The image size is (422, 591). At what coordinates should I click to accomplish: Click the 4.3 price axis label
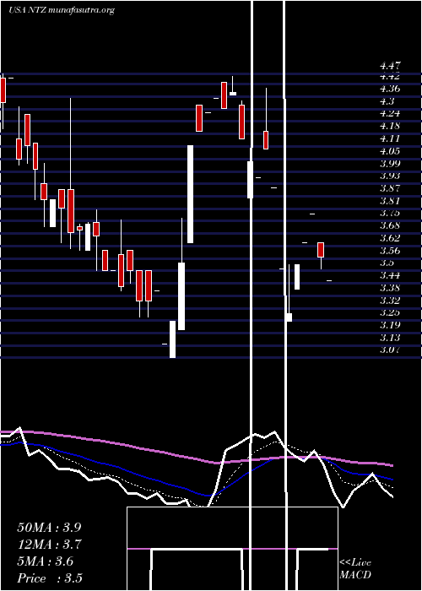coord(387,101)
